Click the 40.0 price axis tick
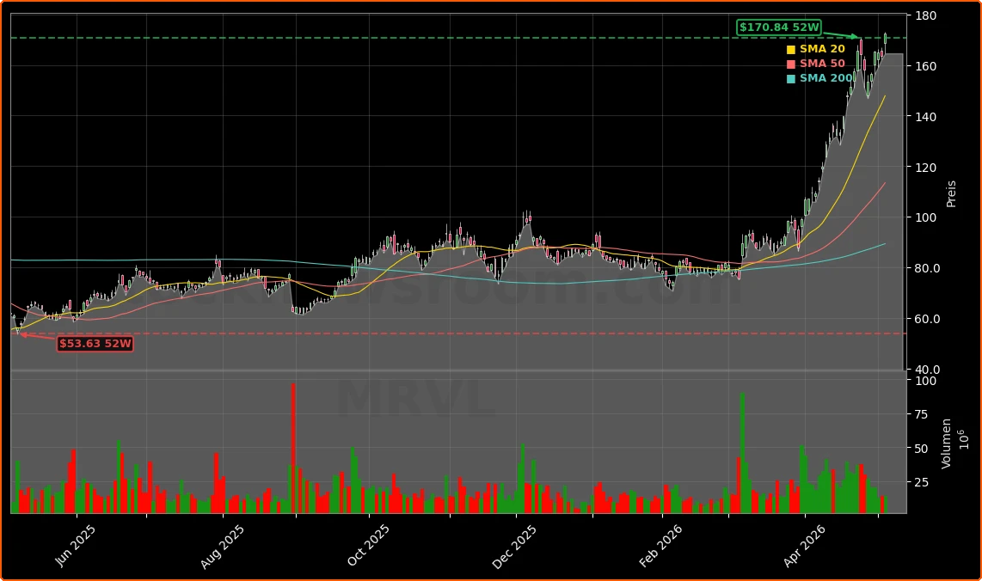982x581 pixels. 928,370
